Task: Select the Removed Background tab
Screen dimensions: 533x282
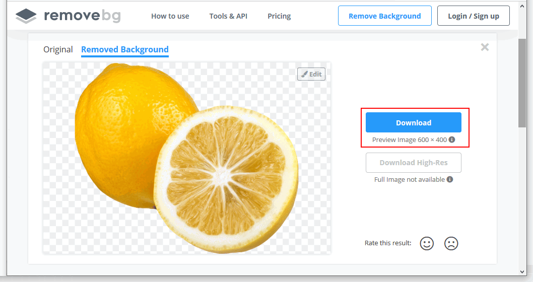Action: [x=124, y=49]
